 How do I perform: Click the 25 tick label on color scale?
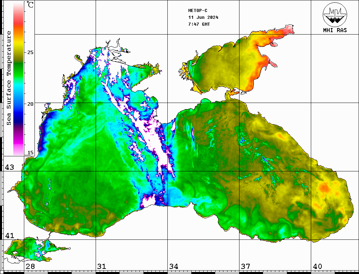coord(30,52)
